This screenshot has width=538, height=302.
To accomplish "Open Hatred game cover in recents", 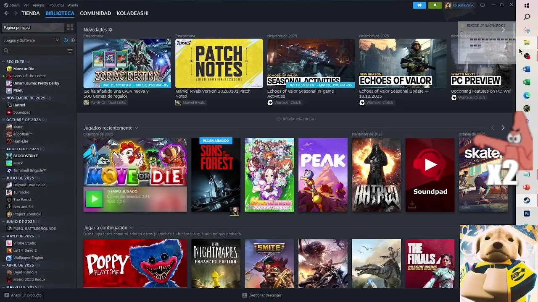I will point(376,175).
